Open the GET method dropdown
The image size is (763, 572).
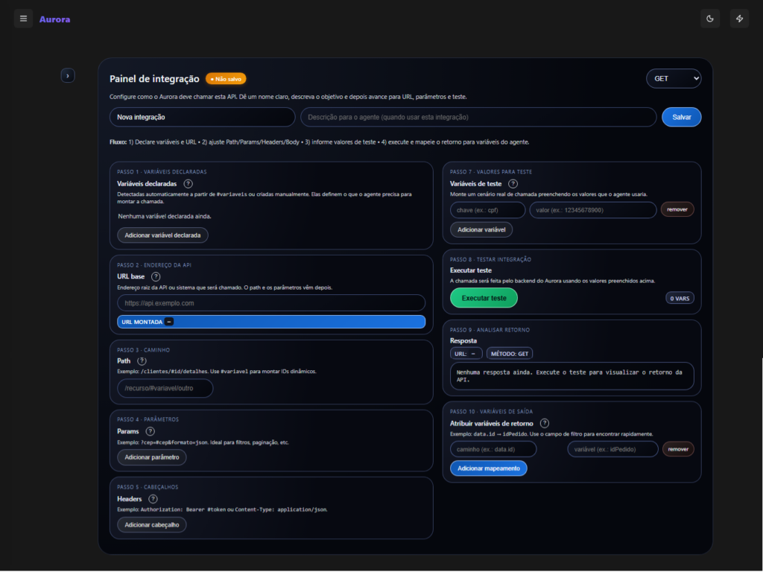pos(674,78)
